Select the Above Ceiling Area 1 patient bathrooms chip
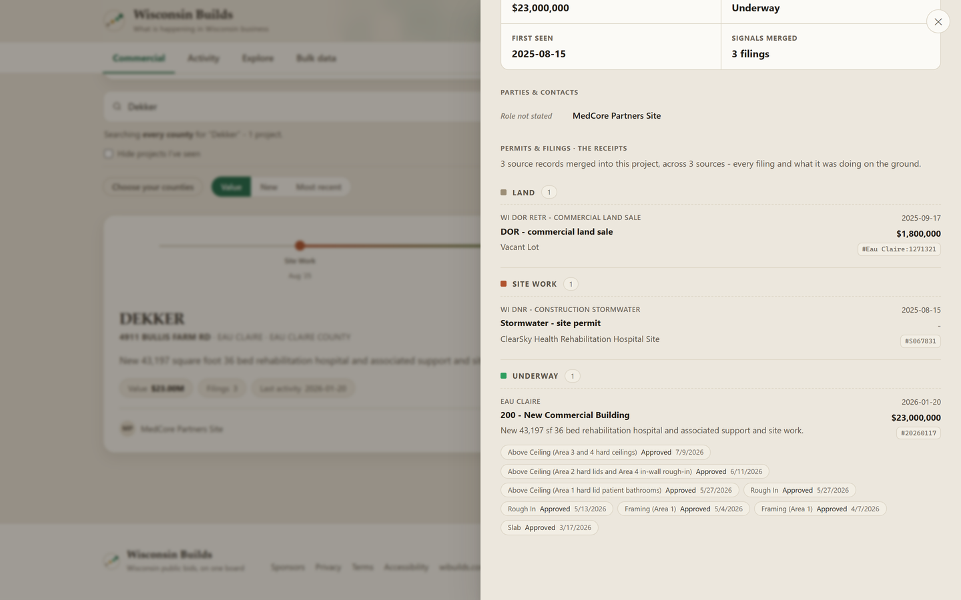Screen dimensions: 961x600 tap(619, 491)
